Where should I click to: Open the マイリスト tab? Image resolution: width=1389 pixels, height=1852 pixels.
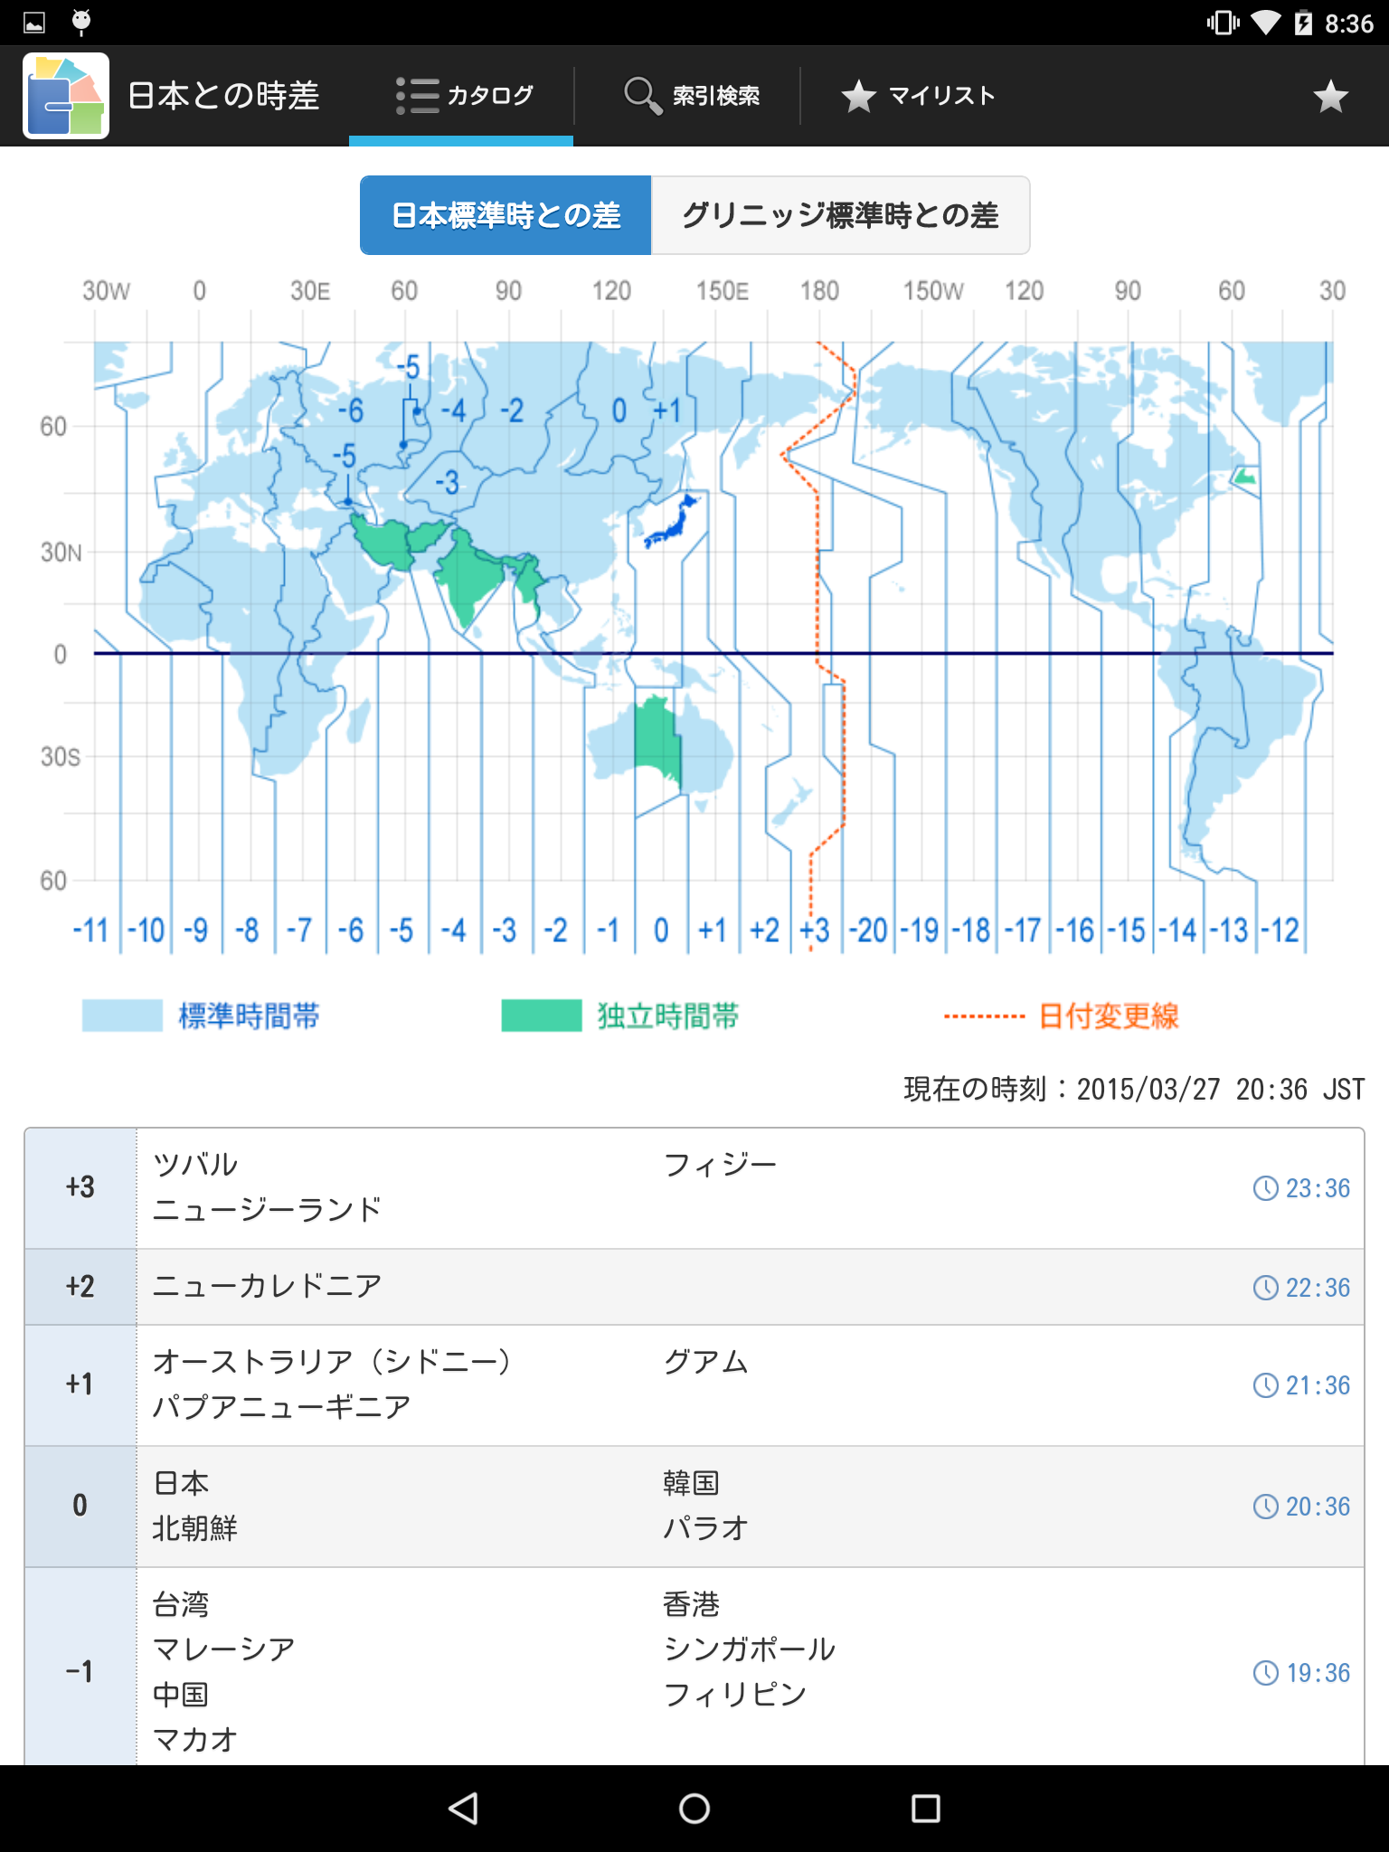point(919,96)
